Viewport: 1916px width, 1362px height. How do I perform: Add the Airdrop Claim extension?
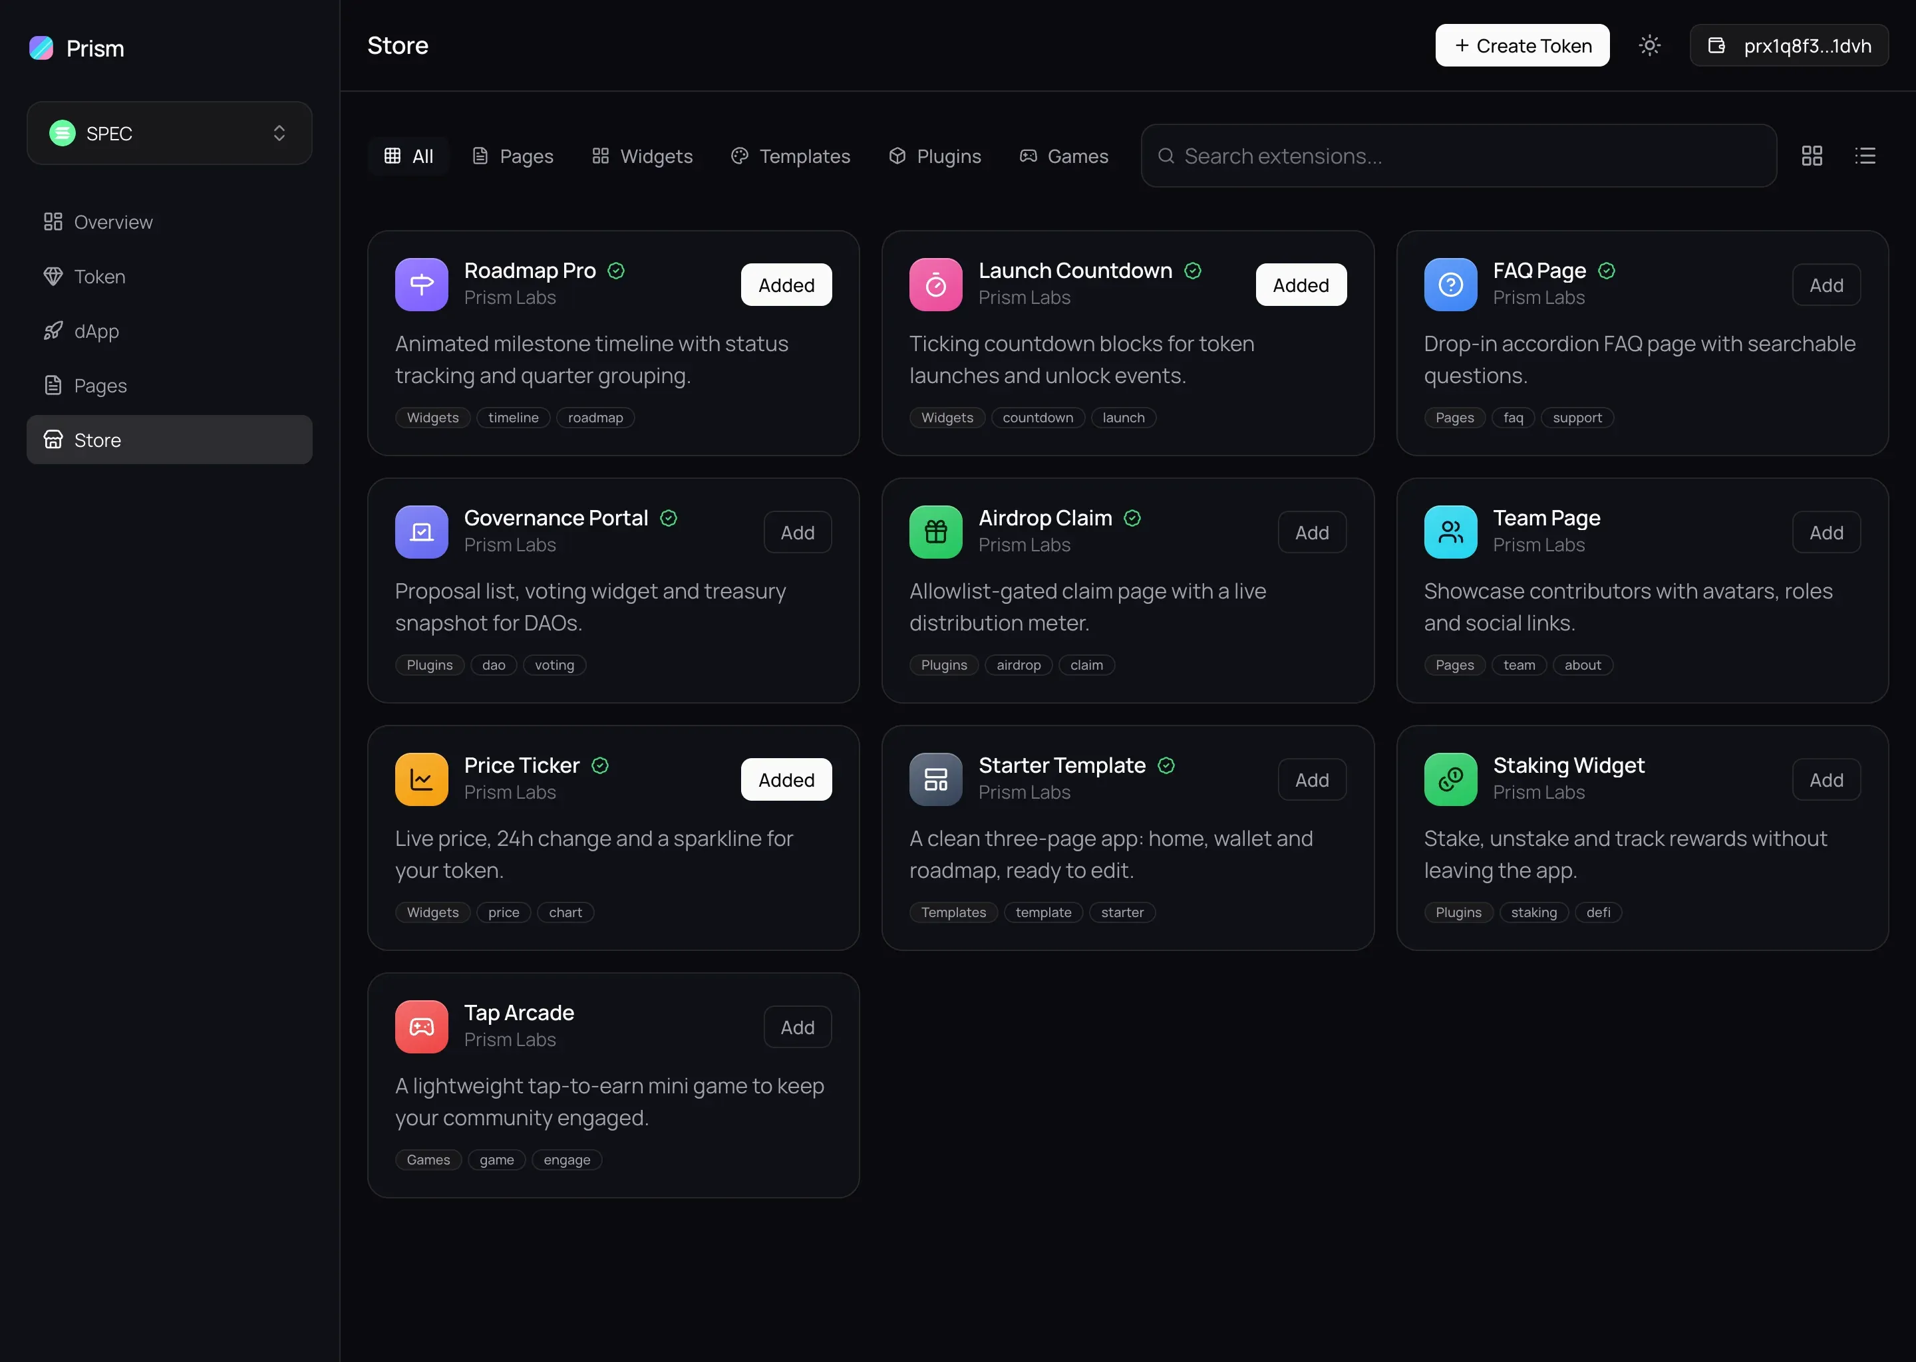(1312, 533)
